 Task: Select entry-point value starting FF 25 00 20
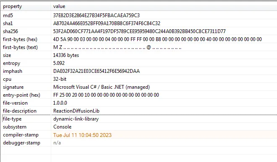[106, 95]
